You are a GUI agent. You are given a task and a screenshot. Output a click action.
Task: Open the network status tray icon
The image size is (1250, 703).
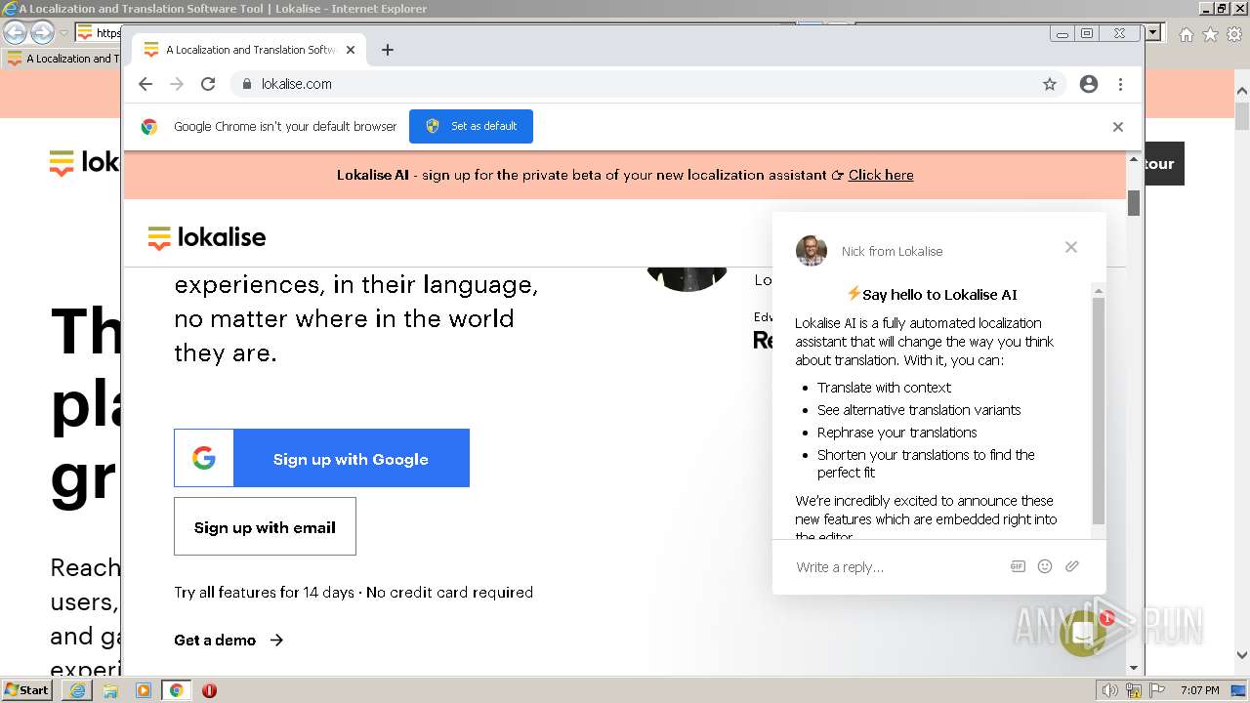1134,690
